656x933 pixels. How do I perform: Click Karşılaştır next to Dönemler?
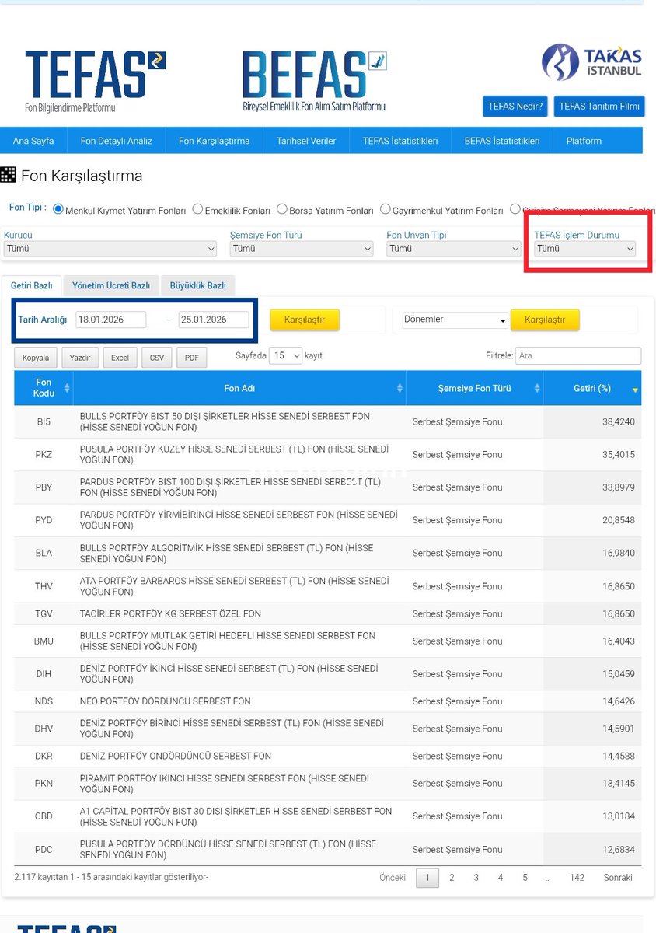545,320
